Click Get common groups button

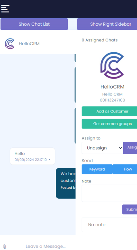tap(109, 124)
